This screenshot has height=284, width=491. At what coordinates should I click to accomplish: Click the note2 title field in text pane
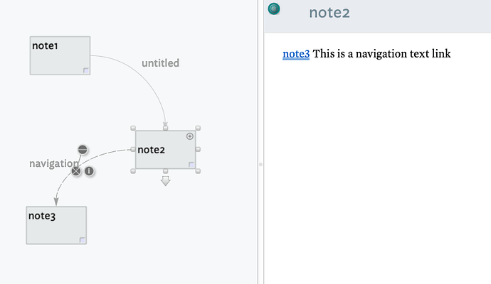coord(329,13)
